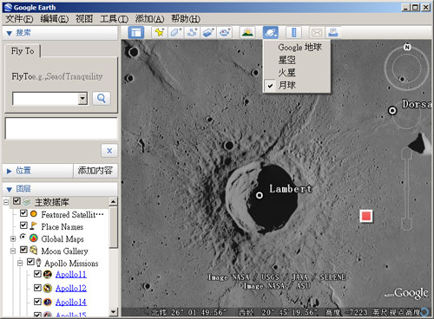Toggle the Apollo12 checkbox
The width and height of the screenshot is (434, 319).
(37, 288)
